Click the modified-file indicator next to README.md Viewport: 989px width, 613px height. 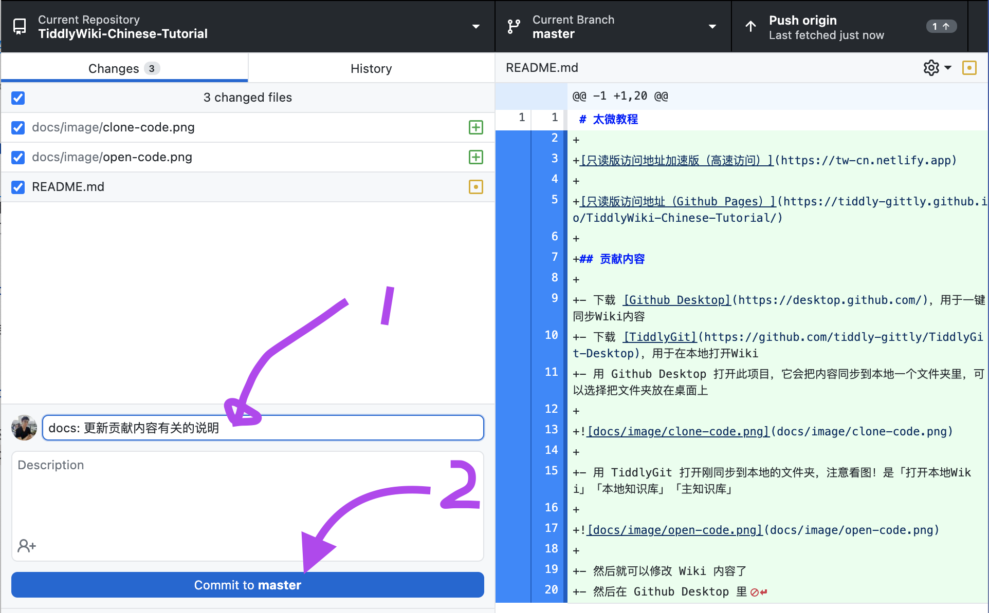click(x=476, y=187)
